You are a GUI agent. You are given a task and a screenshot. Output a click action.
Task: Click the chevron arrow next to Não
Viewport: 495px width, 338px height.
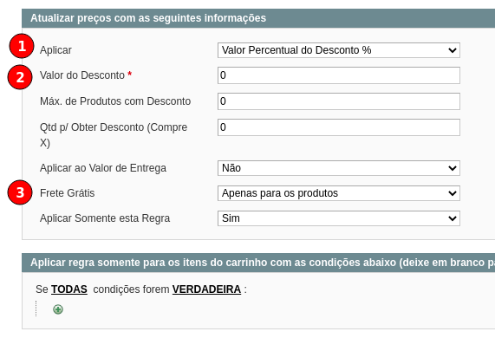click(453, 168)
